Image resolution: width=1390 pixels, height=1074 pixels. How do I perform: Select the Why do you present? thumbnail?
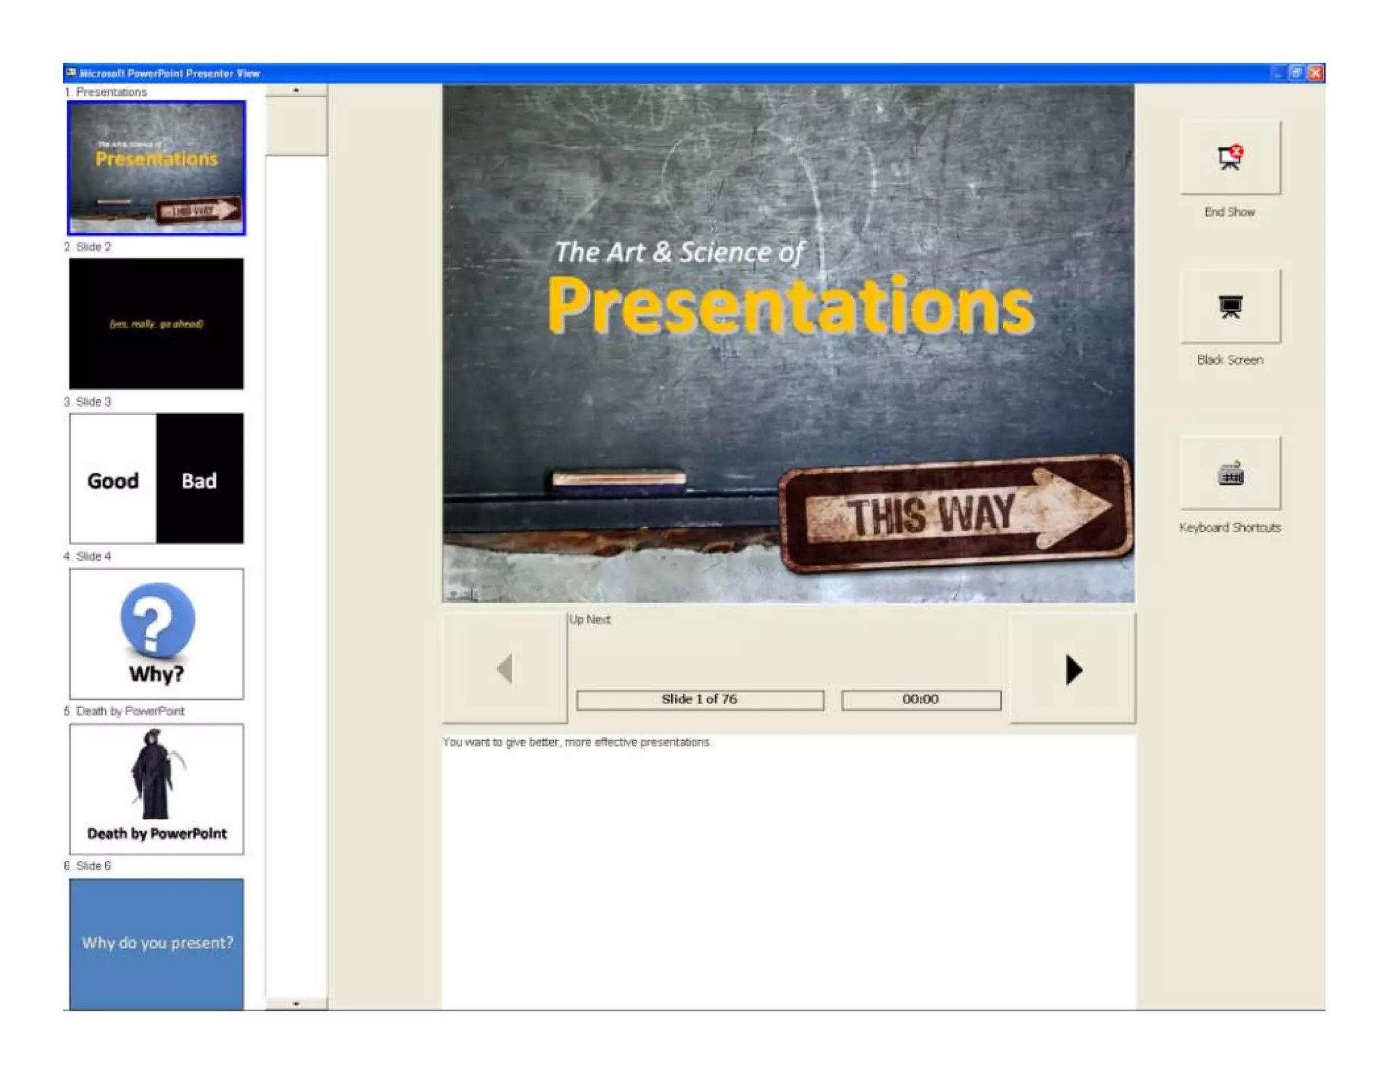[156, 944]
